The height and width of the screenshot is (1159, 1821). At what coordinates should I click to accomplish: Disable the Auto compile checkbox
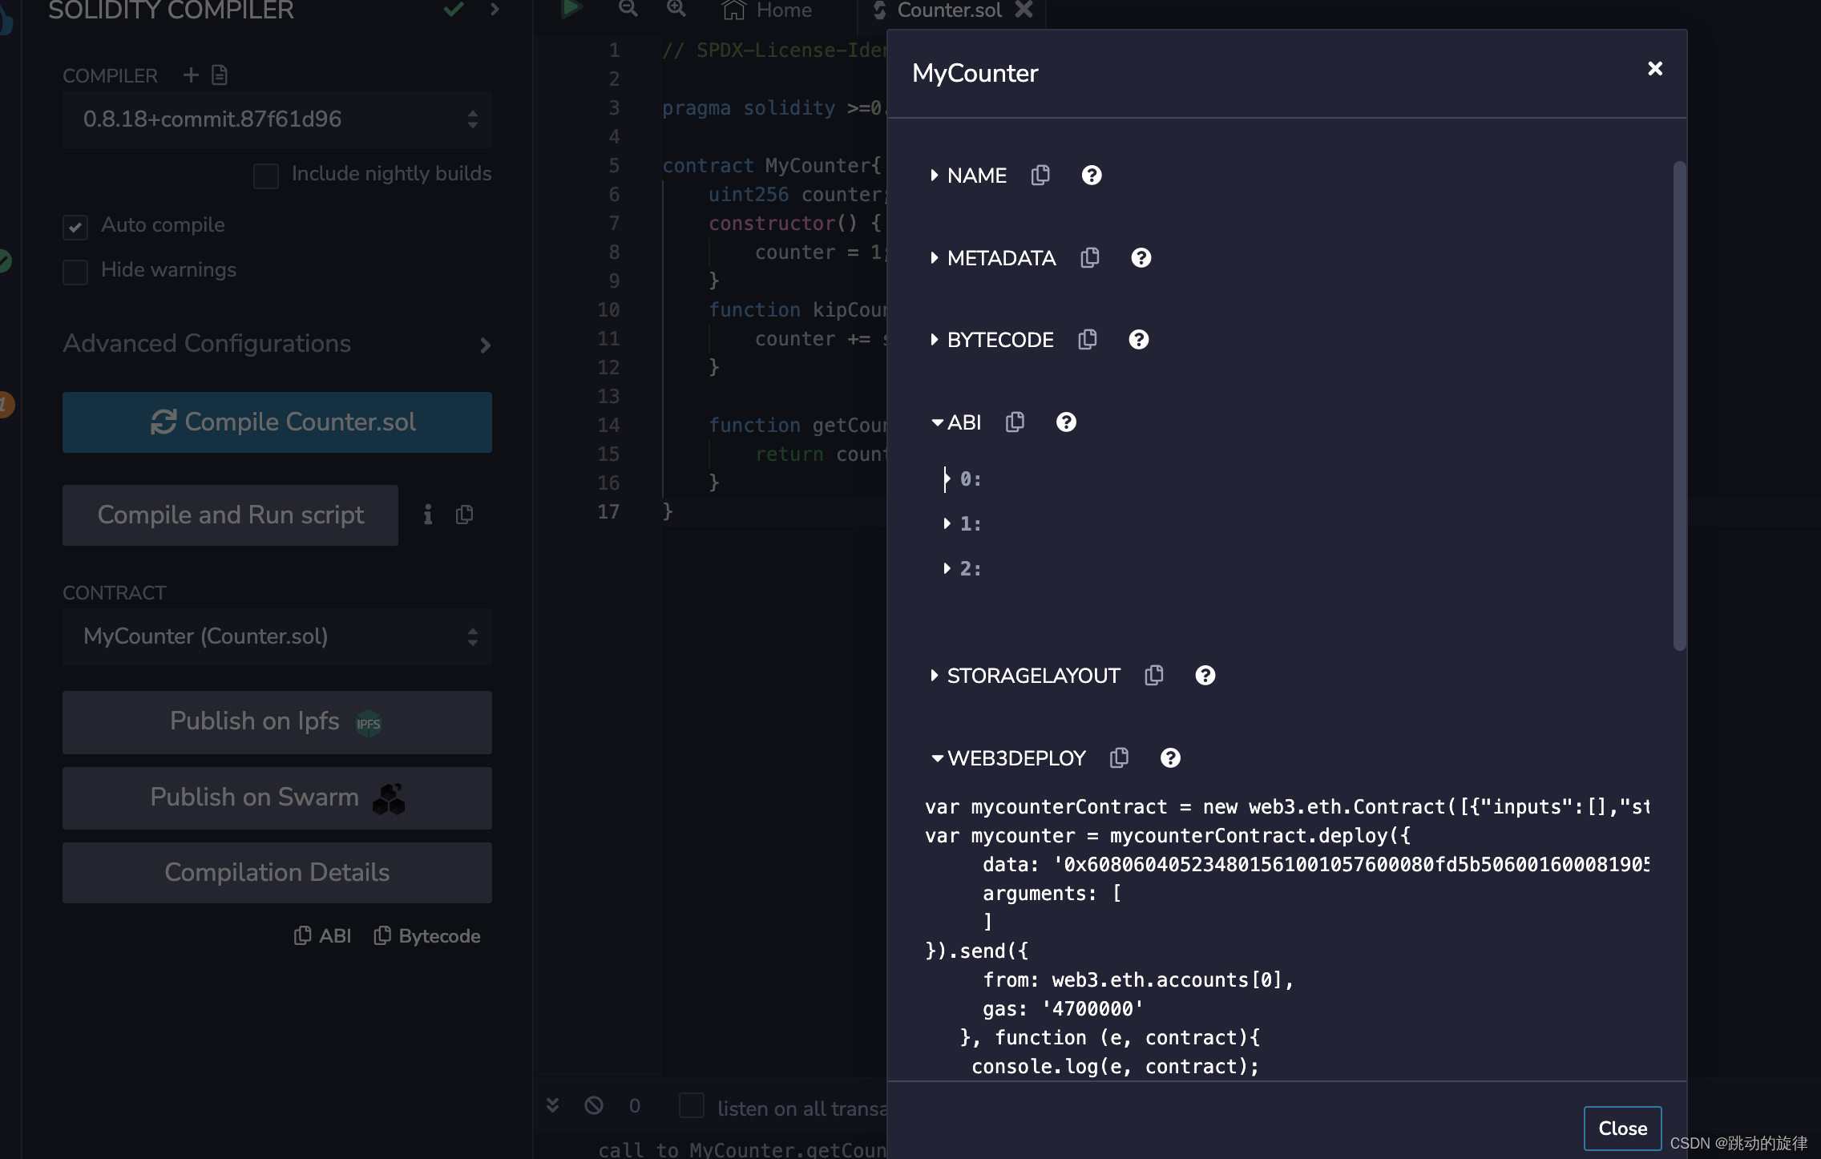[75, 227]
